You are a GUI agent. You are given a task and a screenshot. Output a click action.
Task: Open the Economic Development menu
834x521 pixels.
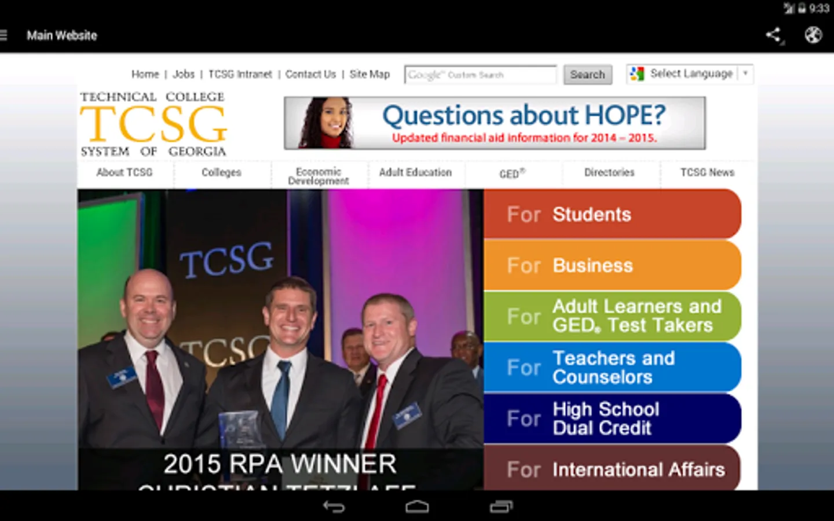pyautogui.click(x=319, y=176)
